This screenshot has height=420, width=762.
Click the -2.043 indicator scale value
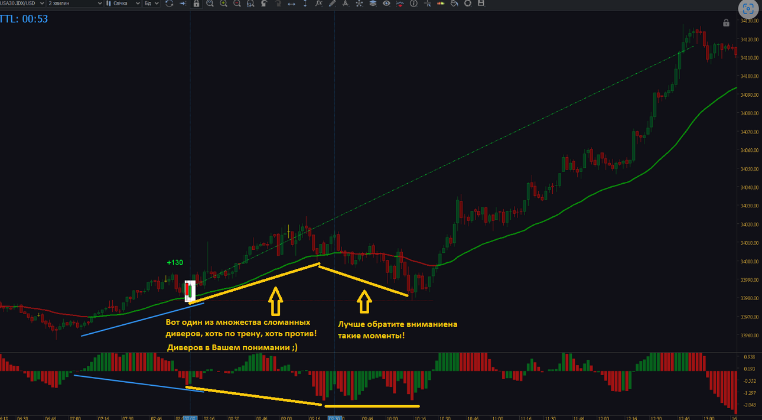coord(749,405)
